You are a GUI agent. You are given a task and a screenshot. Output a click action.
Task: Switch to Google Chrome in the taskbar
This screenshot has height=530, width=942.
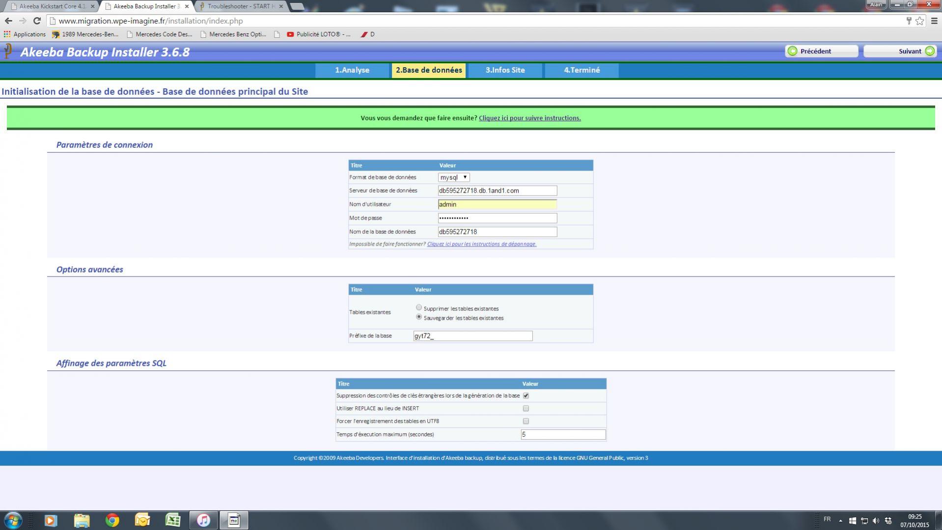[x=112, y=520]
